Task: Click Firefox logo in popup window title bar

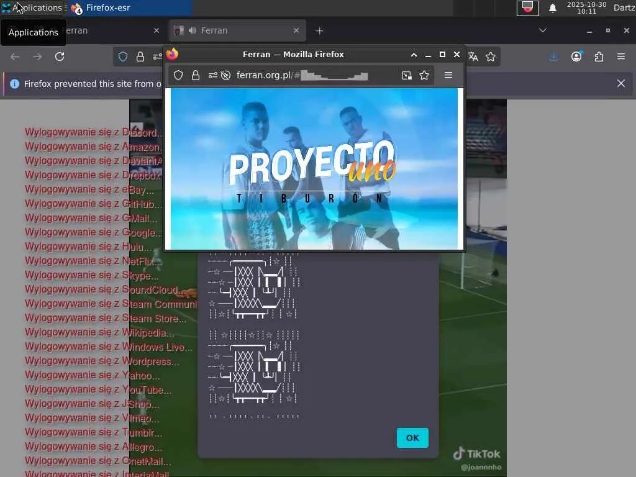Action: pos(173,54)
